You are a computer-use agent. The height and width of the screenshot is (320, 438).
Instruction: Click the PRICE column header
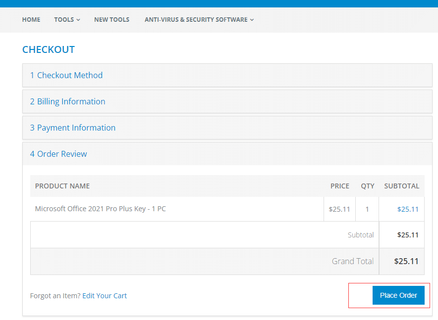(340, 186)
